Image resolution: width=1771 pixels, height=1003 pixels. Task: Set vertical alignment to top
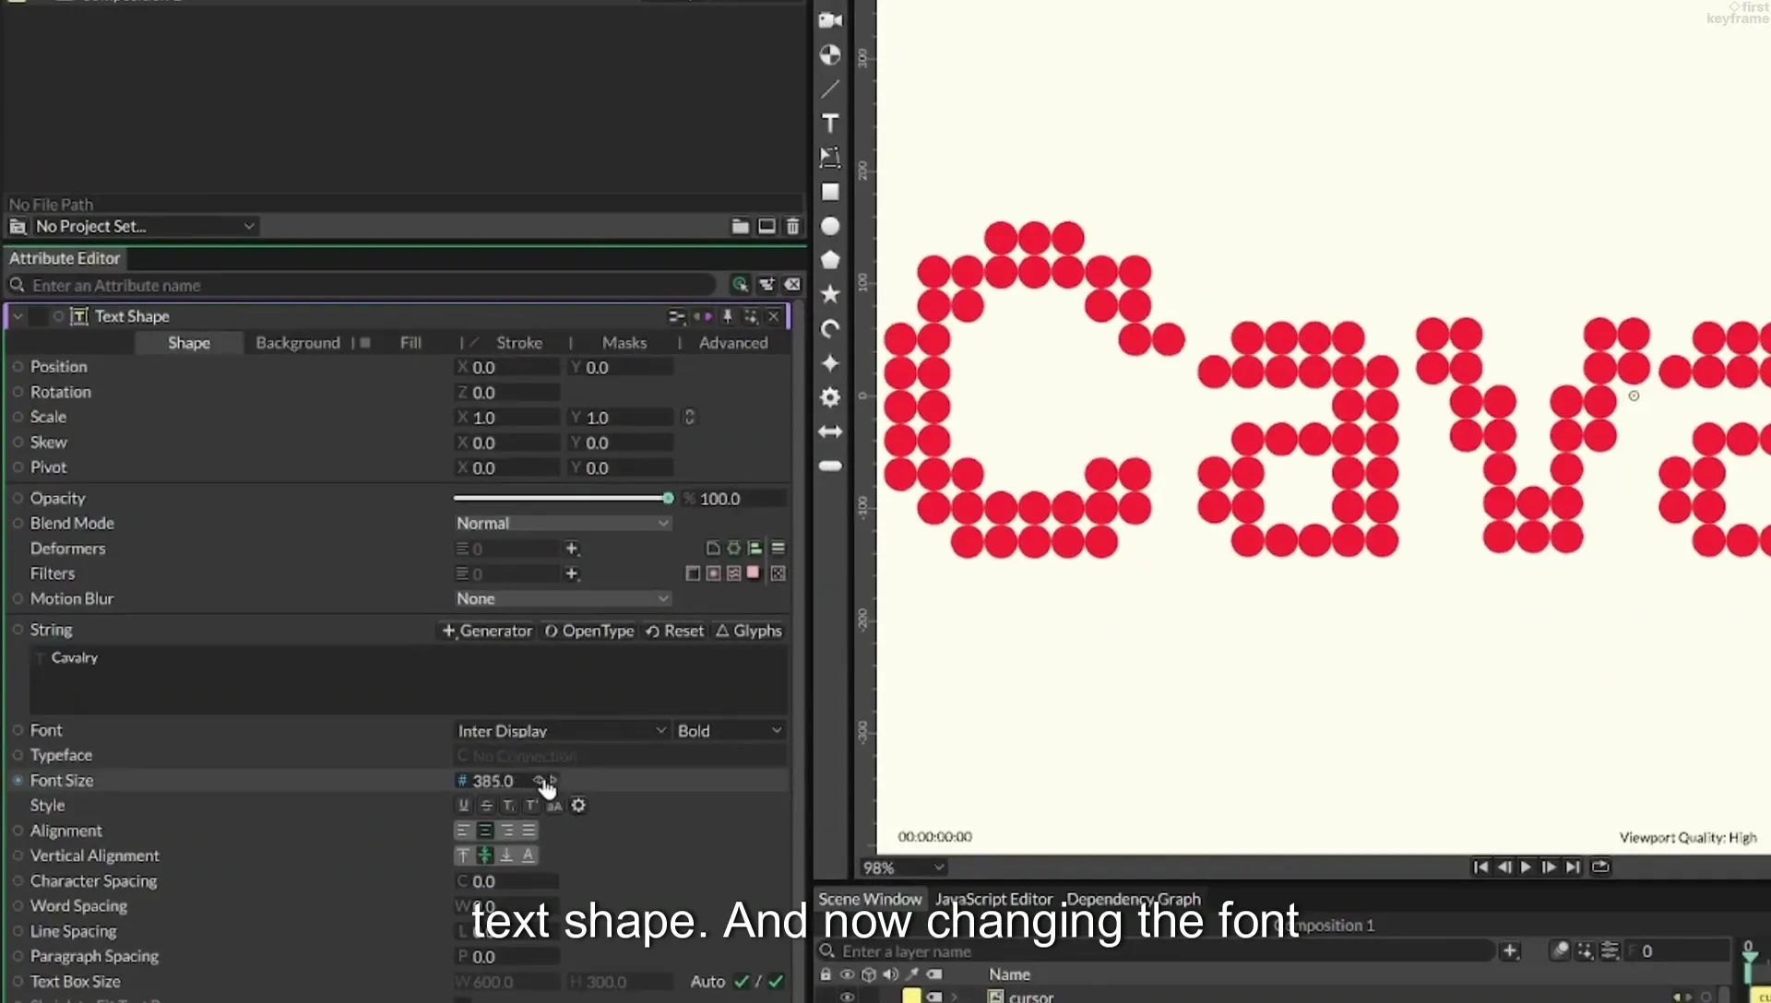(x=463, y=855)
